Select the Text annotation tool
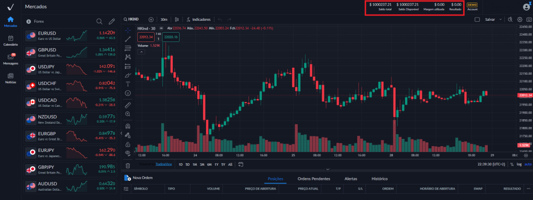The width and height of the screenshot is (533, 200). [128, 83]
